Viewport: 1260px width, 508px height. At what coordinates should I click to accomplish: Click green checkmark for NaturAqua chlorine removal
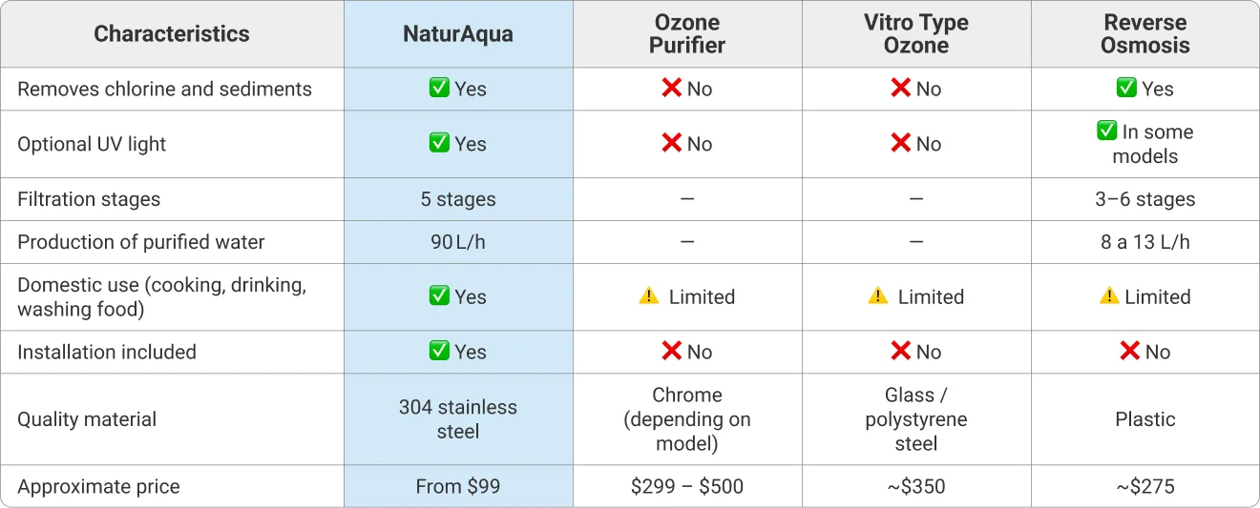(439, 89)
